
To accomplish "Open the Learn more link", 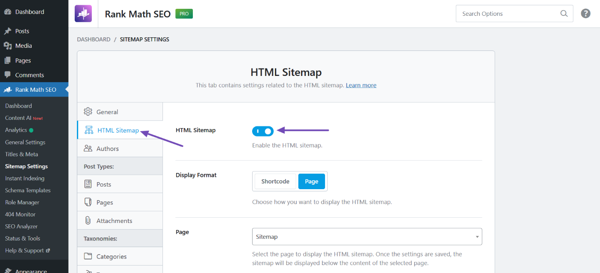I will (361, 85).
